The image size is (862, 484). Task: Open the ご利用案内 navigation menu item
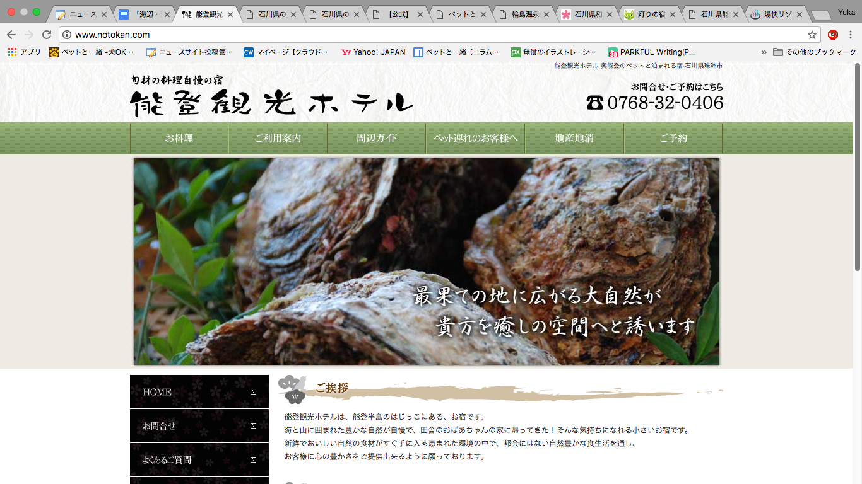coord(278,138)
